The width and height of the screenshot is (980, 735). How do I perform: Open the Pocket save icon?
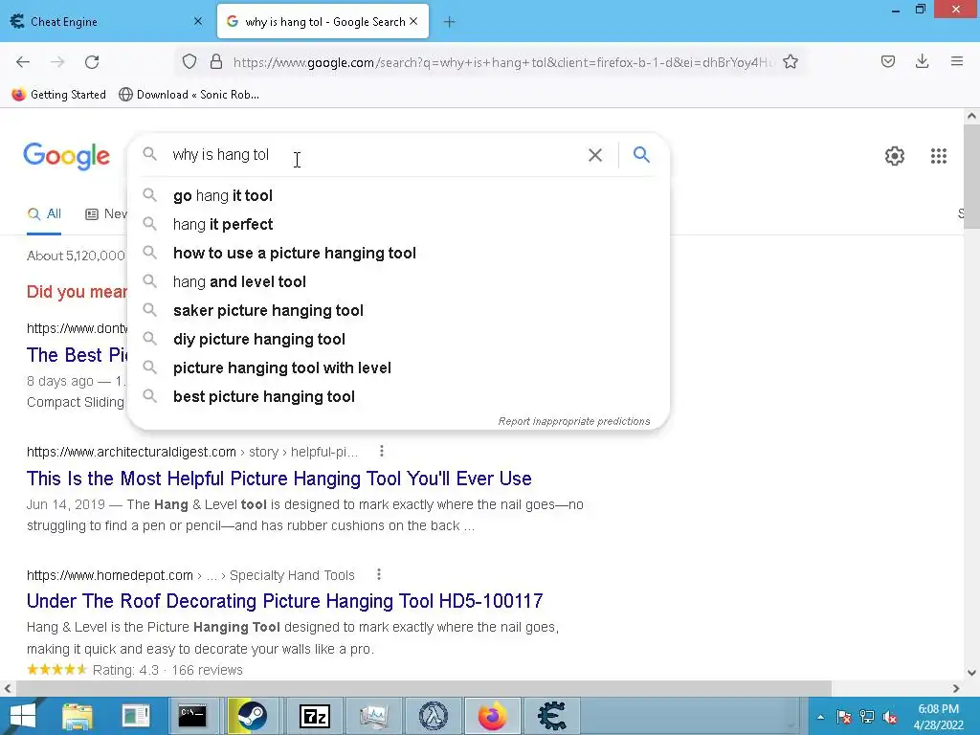click(888, 61)
